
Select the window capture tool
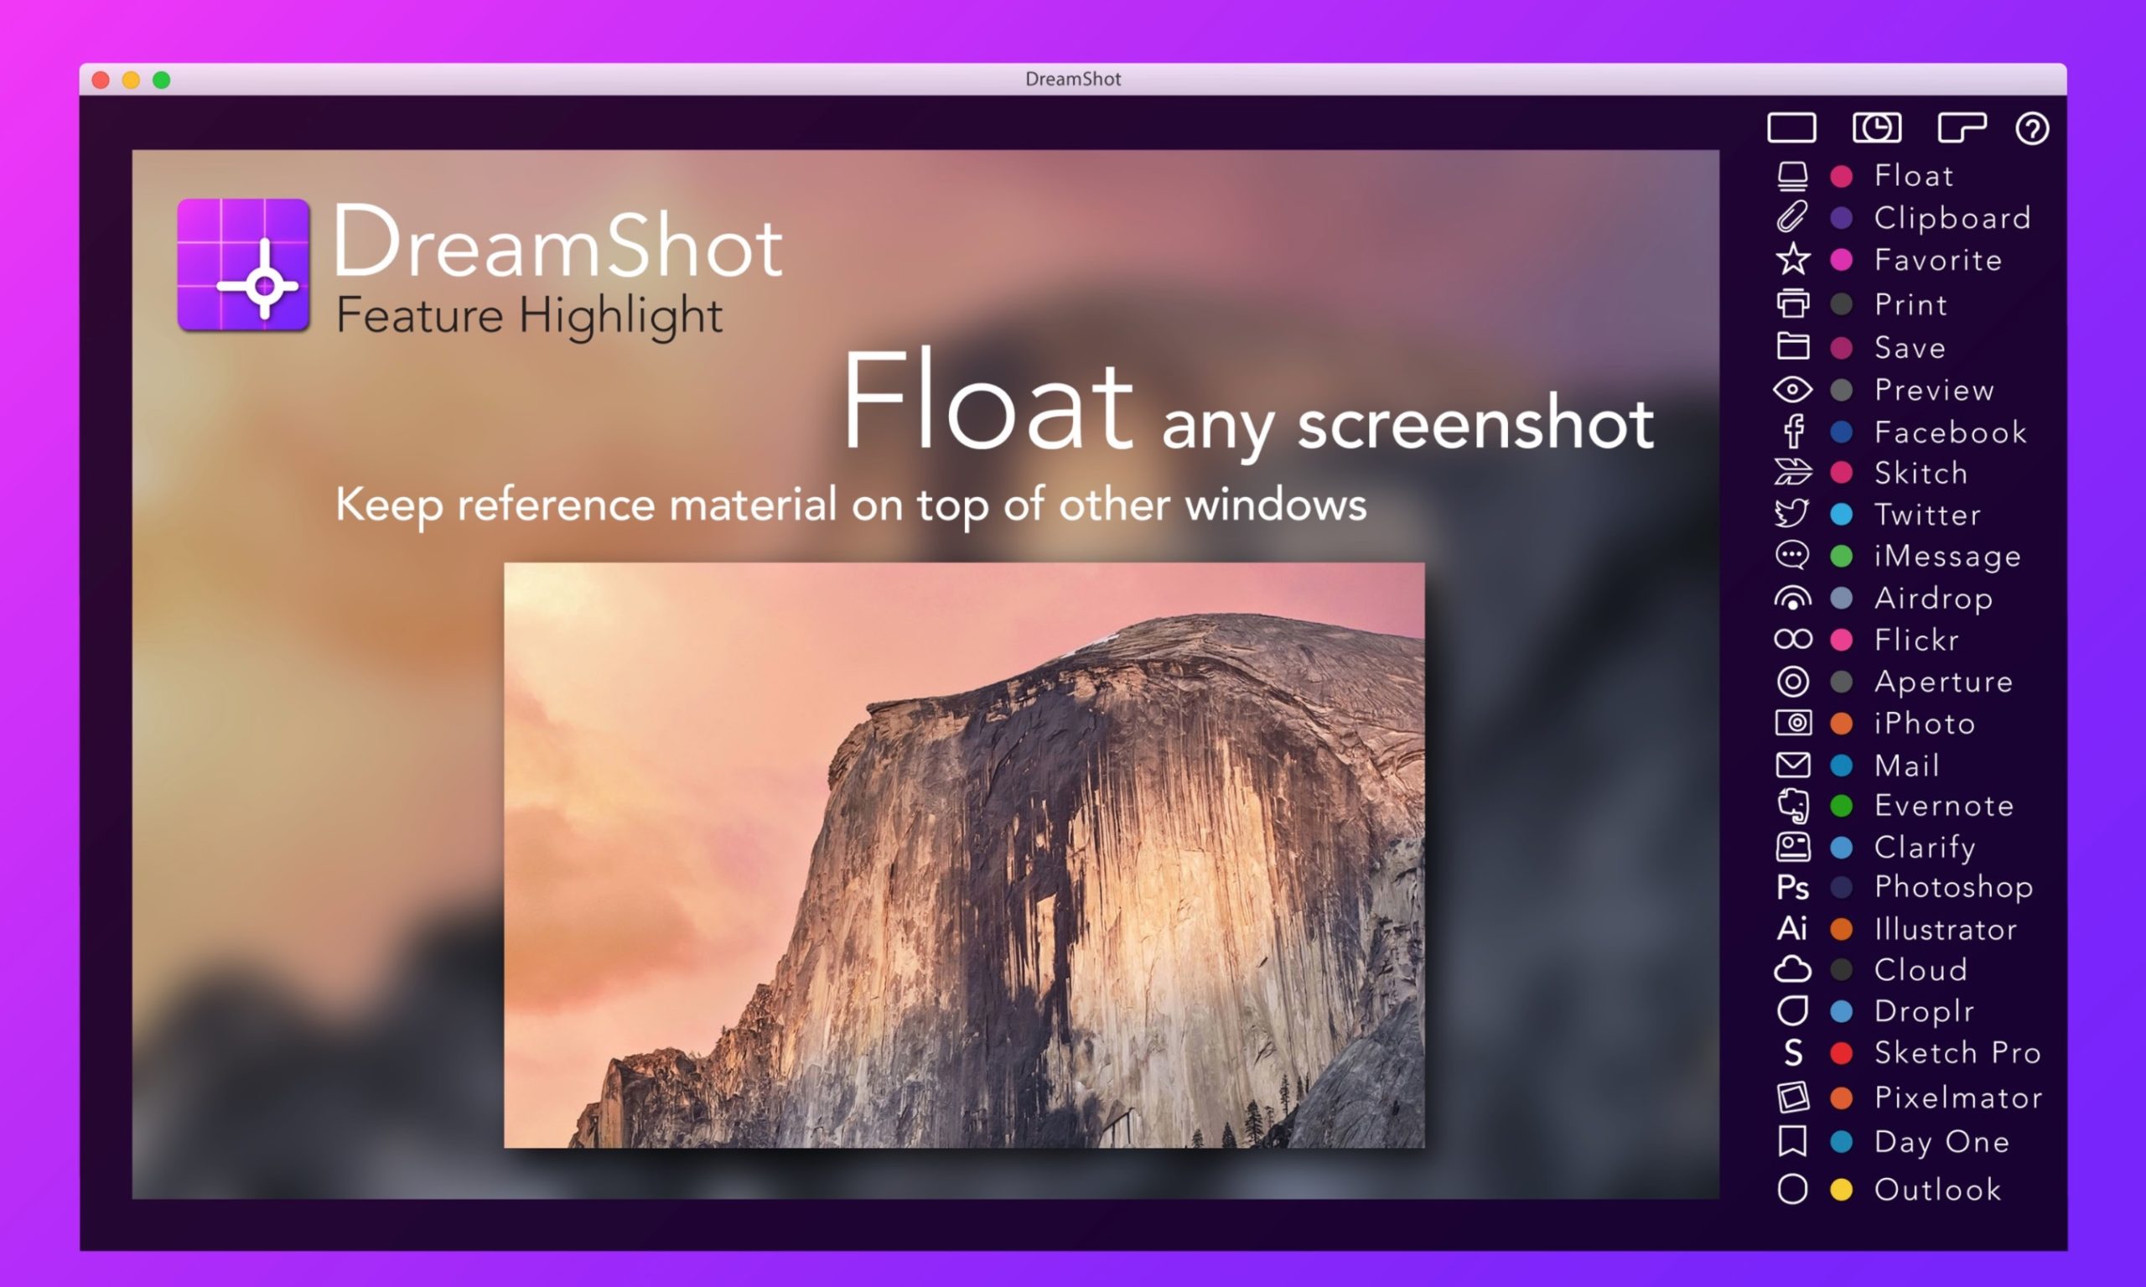[1962, 127]
